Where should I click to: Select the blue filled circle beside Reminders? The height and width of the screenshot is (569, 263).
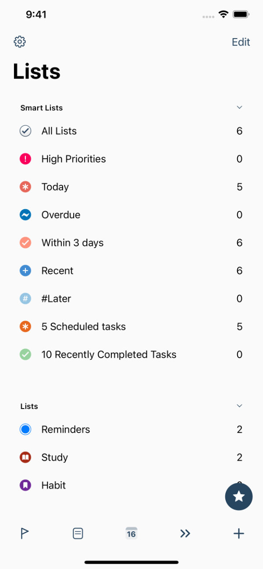25,429
